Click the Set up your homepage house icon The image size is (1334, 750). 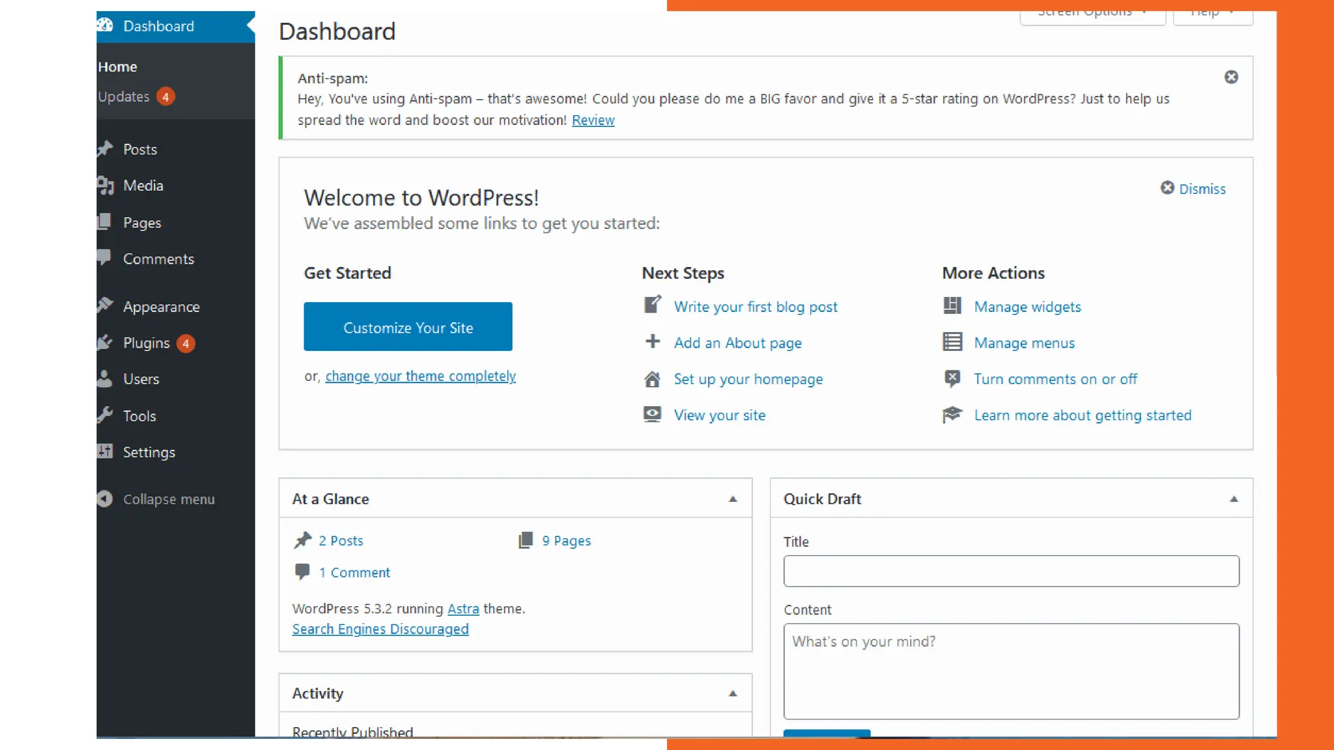[x=652, y=379]
